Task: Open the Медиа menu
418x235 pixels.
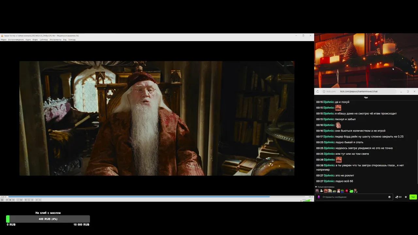Action: pyautogui.click(x=3, y=39)
